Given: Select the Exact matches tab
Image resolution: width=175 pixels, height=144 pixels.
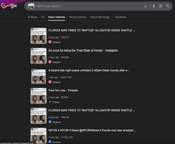Looking at the screenshot, I should [x=57, y=17].
